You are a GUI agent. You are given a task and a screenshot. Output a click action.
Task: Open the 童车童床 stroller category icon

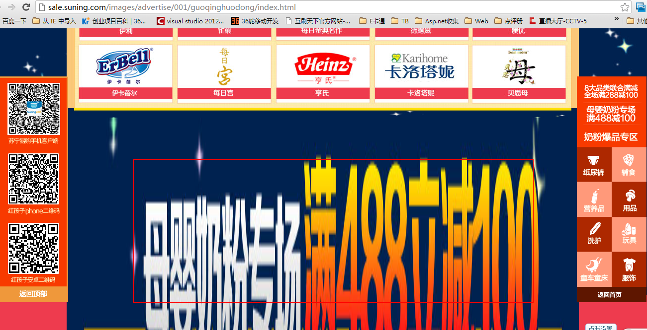click(x=594, y=269)
